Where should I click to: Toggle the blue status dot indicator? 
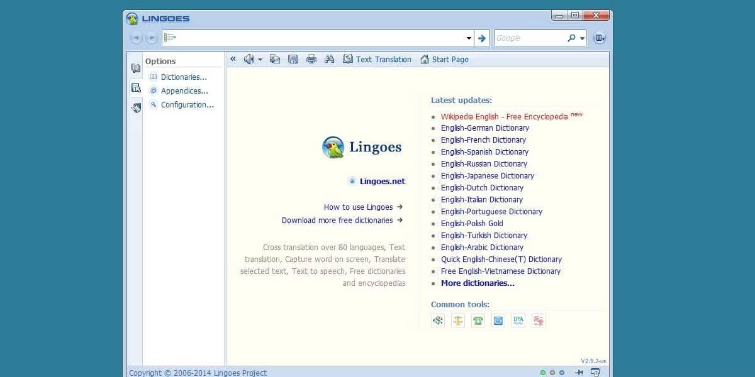click(562, 373)
